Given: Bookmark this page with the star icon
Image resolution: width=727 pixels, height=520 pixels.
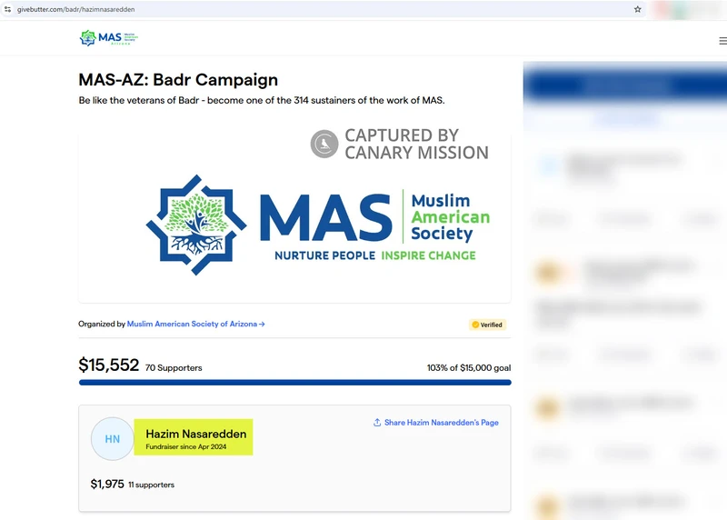Looking at the screenshot, I should [x=638, y=9].
